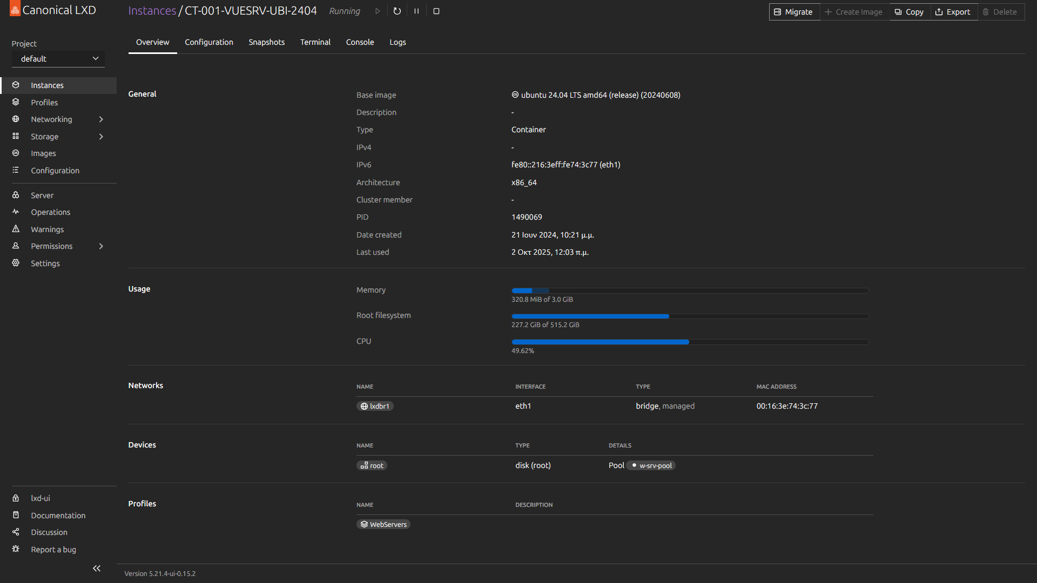Click the Canonical LXD logo icon
This screenshot has height=583, width=1037.
tap(15, 9)
